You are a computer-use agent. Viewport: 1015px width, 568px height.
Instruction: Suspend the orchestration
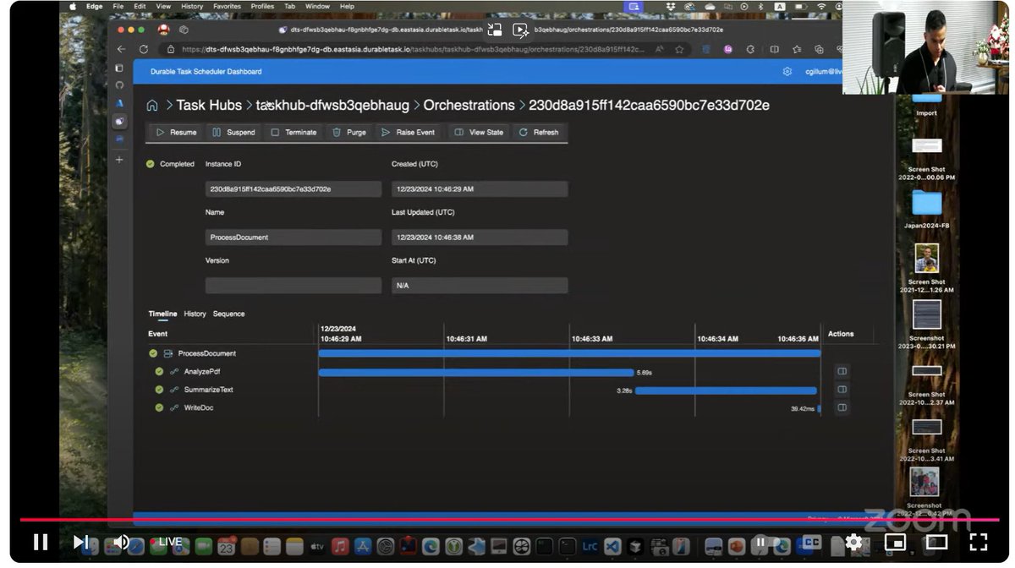pos(233,132)
